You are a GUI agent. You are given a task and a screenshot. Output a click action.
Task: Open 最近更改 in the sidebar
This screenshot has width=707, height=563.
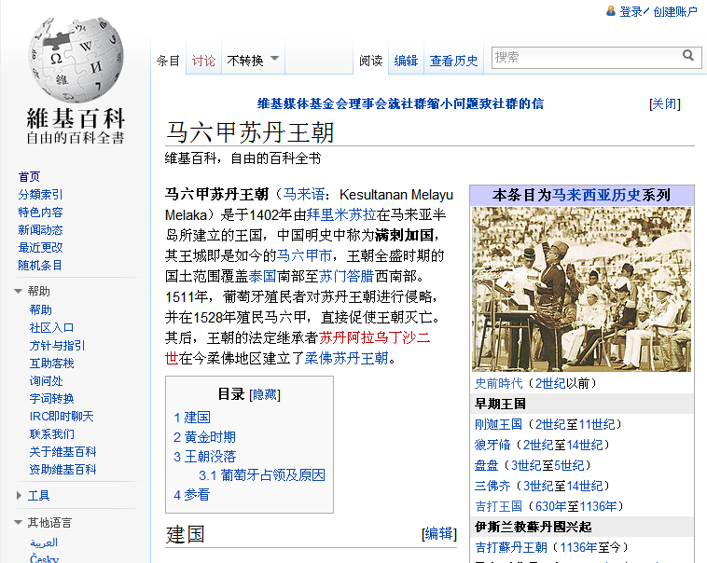tap(40, 247)
